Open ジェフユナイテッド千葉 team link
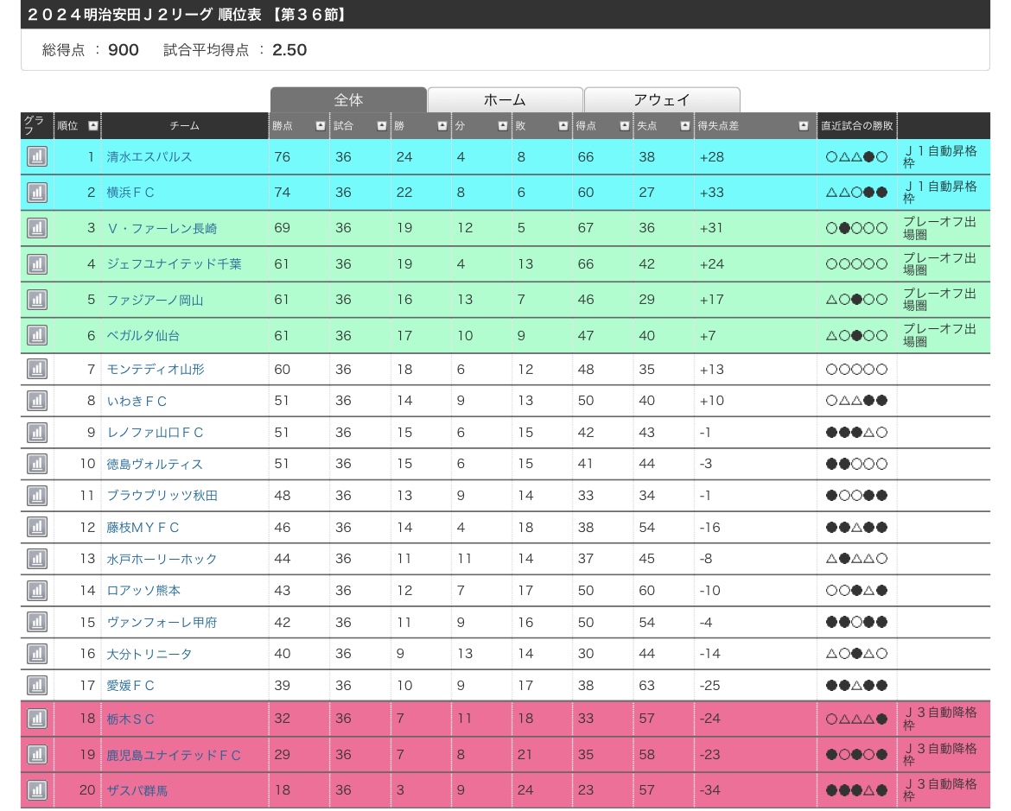This screenshot has height=811, width=1011. tap(174, 264)
